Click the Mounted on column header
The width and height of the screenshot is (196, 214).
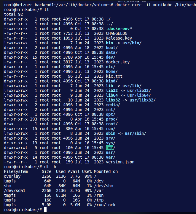click(106, 171)
